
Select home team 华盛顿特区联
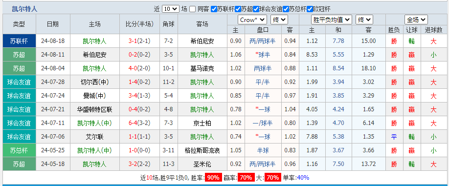(x=94, y=109)
